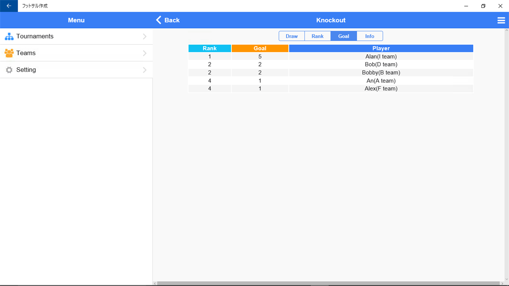Click the Setting gear icon
The width and height of the screenshot is (509, 286).
[9, 70]
